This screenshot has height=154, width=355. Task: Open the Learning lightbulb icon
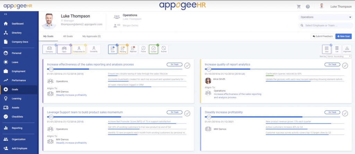tap(6, 99)
